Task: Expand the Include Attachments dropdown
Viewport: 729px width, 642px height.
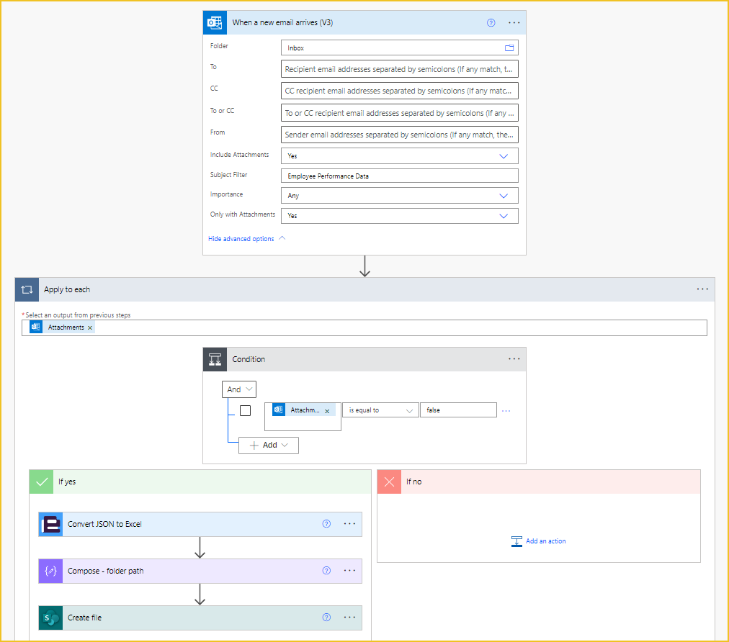Action: [503, 156]
